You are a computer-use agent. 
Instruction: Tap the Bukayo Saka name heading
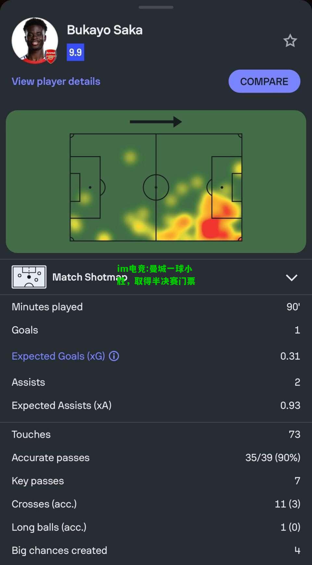(105, 30)
